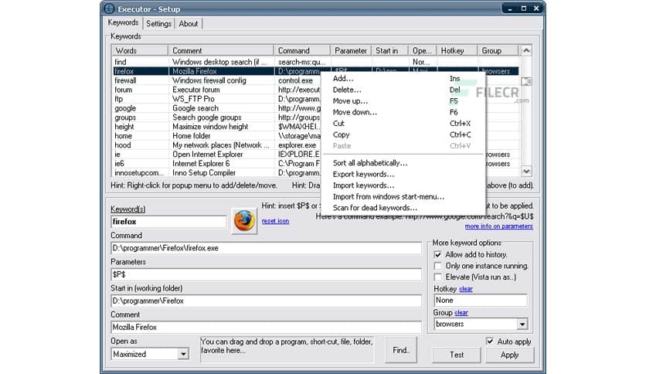Open the Group dropdown showing browsers
The image size is (646, 374).
522,325
